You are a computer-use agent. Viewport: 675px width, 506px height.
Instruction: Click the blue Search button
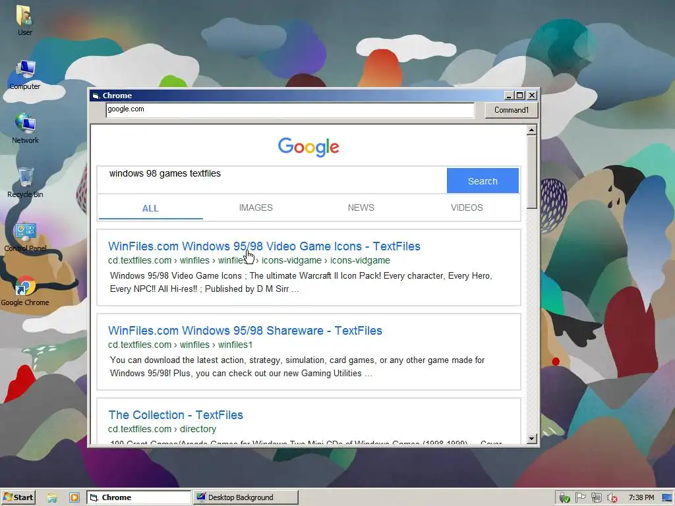click(483, 181)
